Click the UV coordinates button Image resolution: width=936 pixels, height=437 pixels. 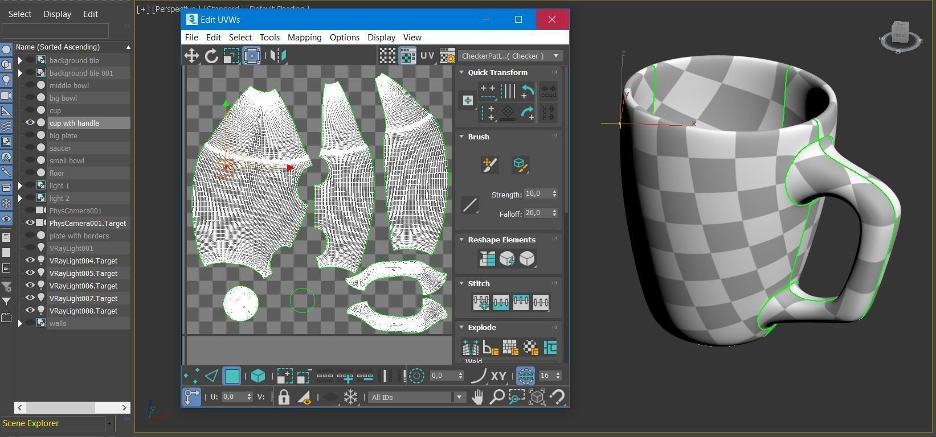(x=427, y=56)
